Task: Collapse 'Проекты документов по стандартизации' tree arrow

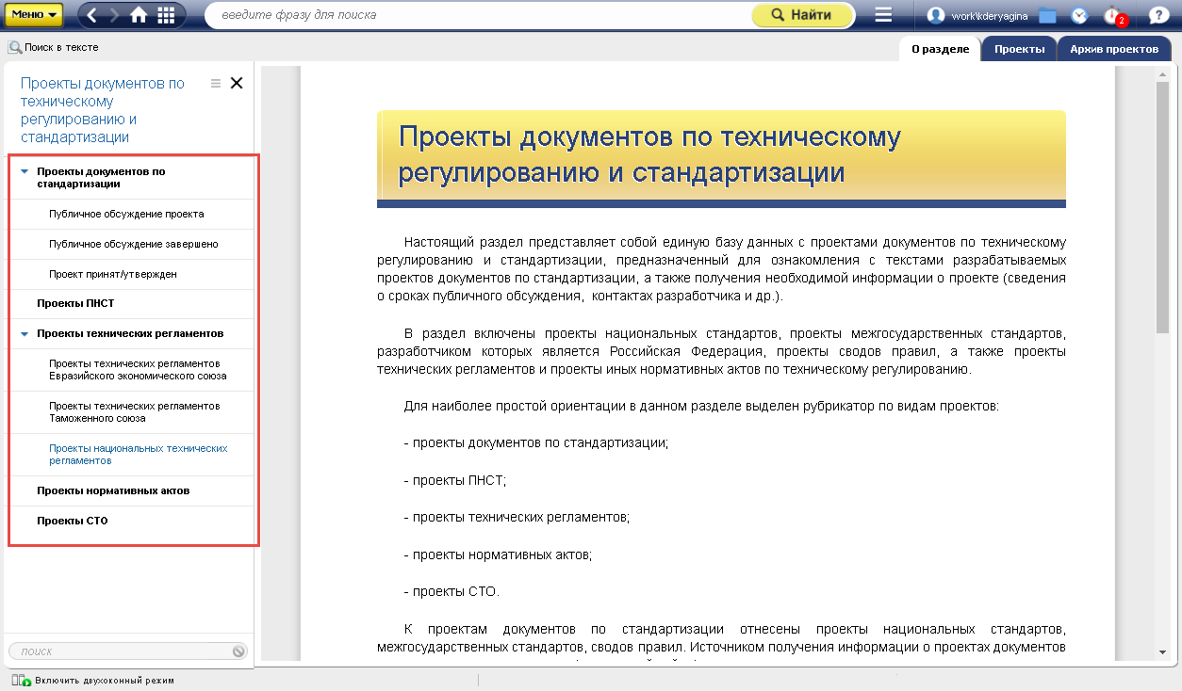Action: coord(25,172)
